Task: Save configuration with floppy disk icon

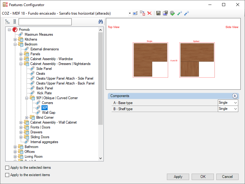Action: [x=158, y=13]
